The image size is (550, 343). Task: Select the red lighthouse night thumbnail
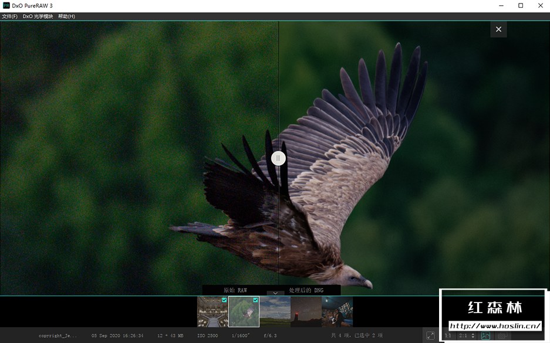306,312
